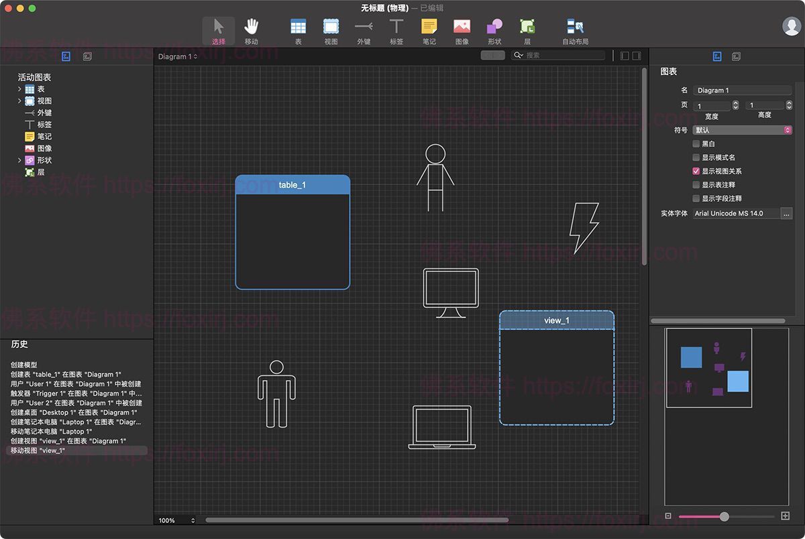The height and width of the screenshot is (539, 805).
Task: Expand the 形状 tree item in sidebar
Action: [x=19, y=161]
